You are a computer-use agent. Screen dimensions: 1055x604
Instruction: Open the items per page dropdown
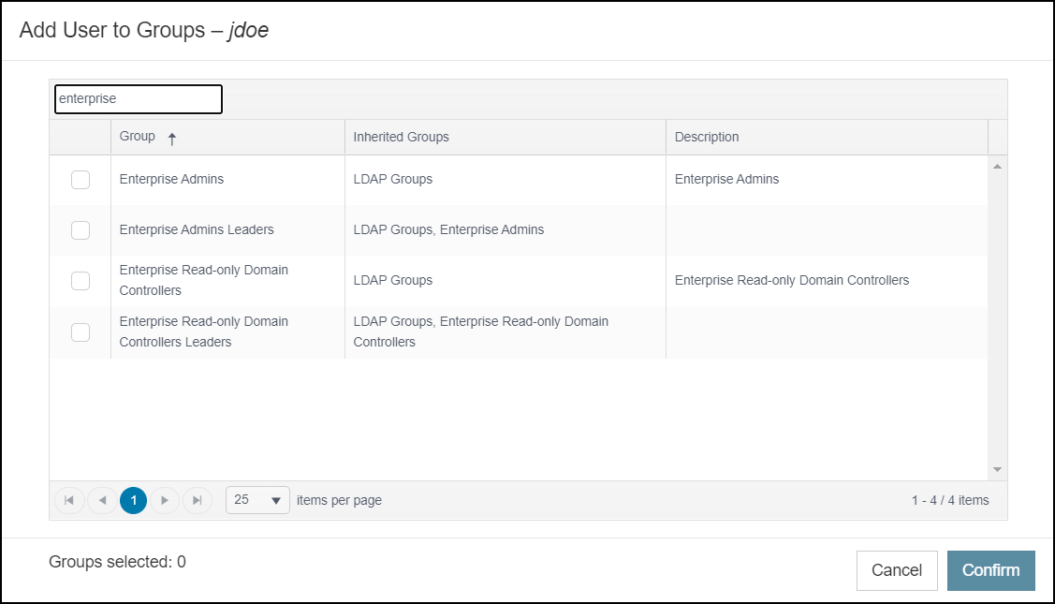pos(257,500)
